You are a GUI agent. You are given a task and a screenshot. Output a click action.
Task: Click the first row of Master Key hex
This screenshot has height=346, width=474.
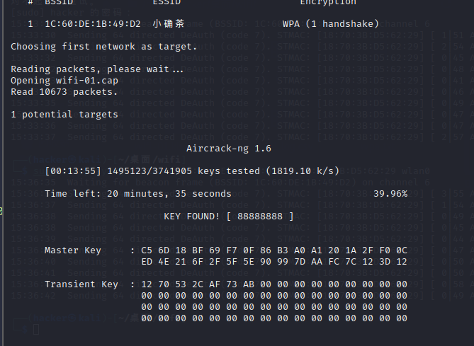click(274, 250)
